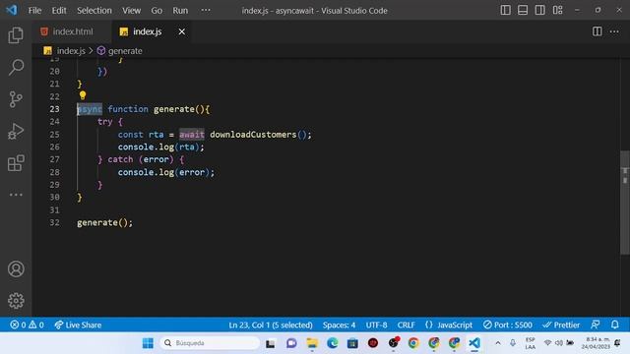Open the Search view in activity bar
The height and width of the screenshot is (354, 630).
[x=16, y=67]
